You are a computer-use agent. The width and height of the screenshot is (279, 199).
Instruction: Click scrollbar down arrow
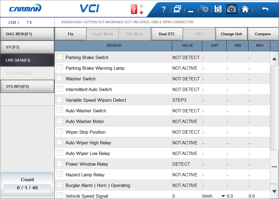coord(274,191)
